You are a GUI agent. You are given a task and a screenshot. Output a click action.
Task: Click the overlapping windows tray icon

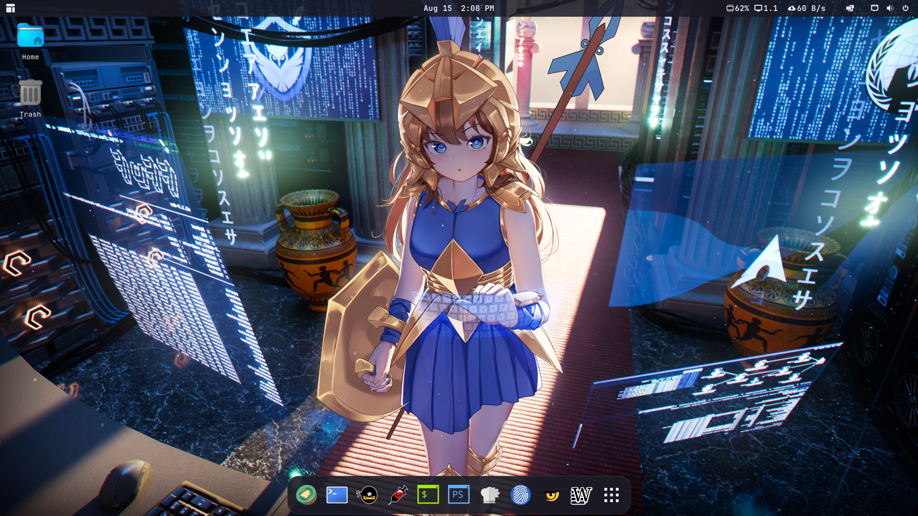click(x=850, y=8)
